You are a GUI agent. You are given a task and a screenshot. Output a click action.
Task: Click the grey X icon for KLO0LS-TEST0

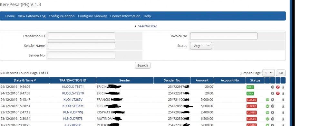(273, 93)
